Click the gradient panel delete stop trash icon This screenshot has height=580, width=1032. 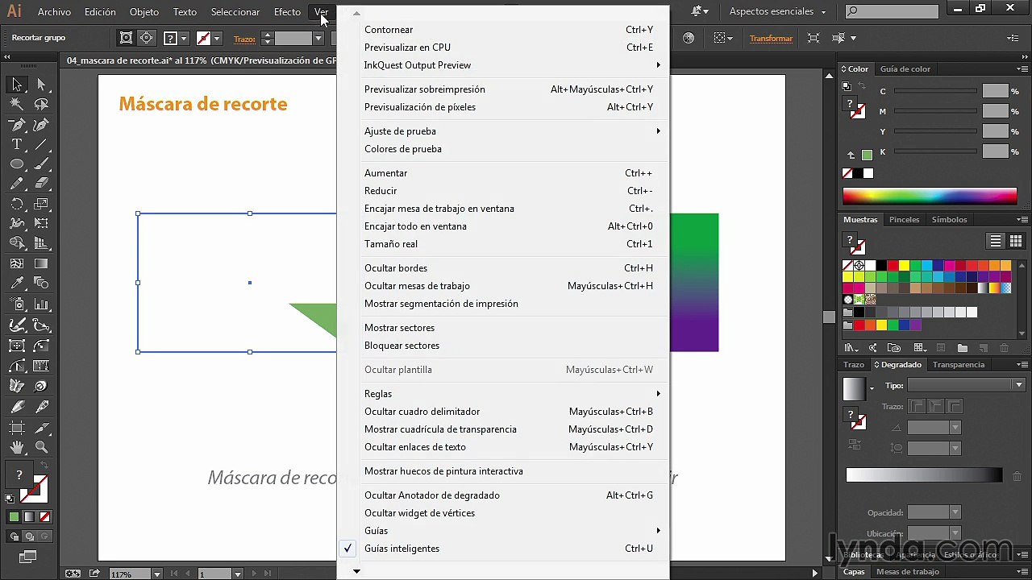coord(1017,476)
